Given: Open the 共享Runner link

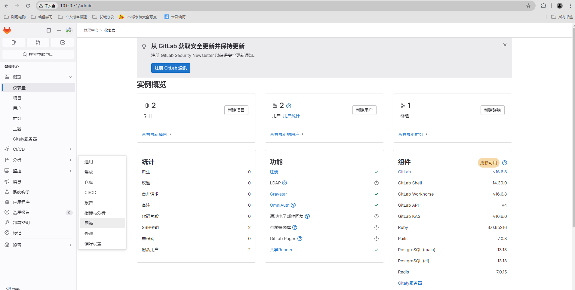Looking at the screenshot, I should [x=281, y=250].
